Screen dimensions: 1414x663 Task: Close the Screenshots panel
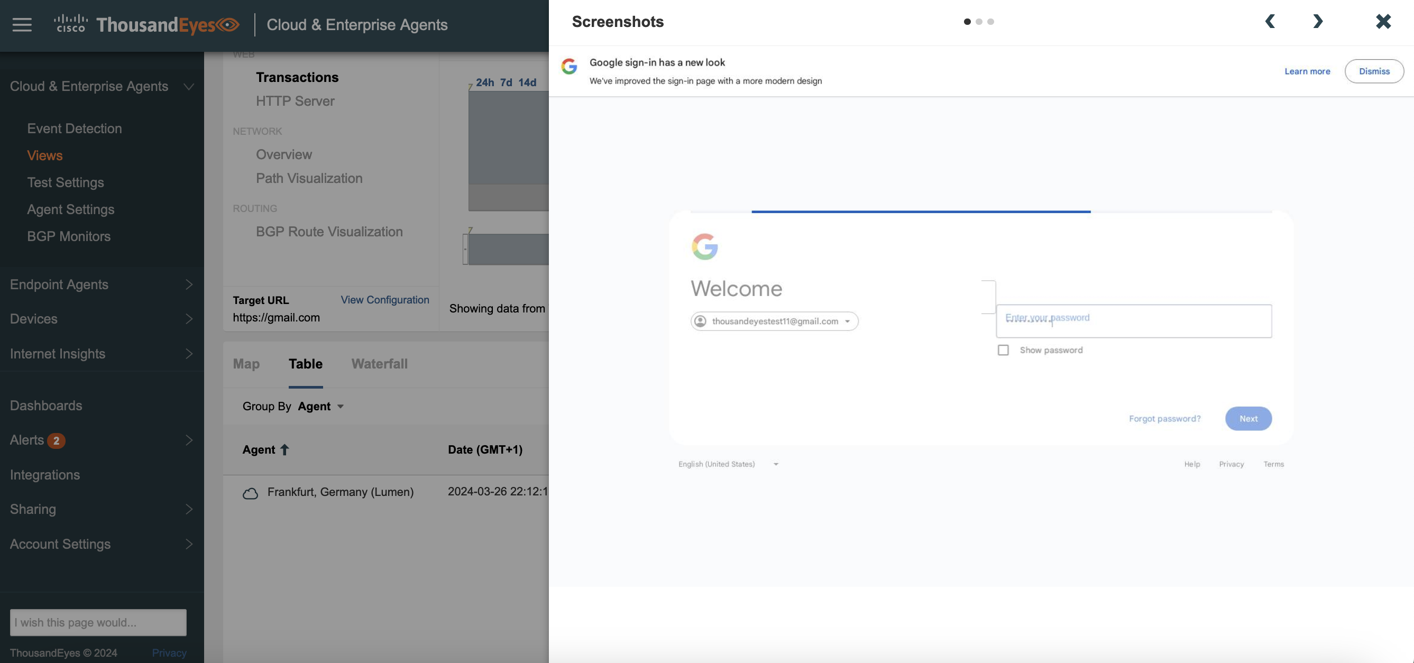pyautogui.click(x=1383, y=21)
